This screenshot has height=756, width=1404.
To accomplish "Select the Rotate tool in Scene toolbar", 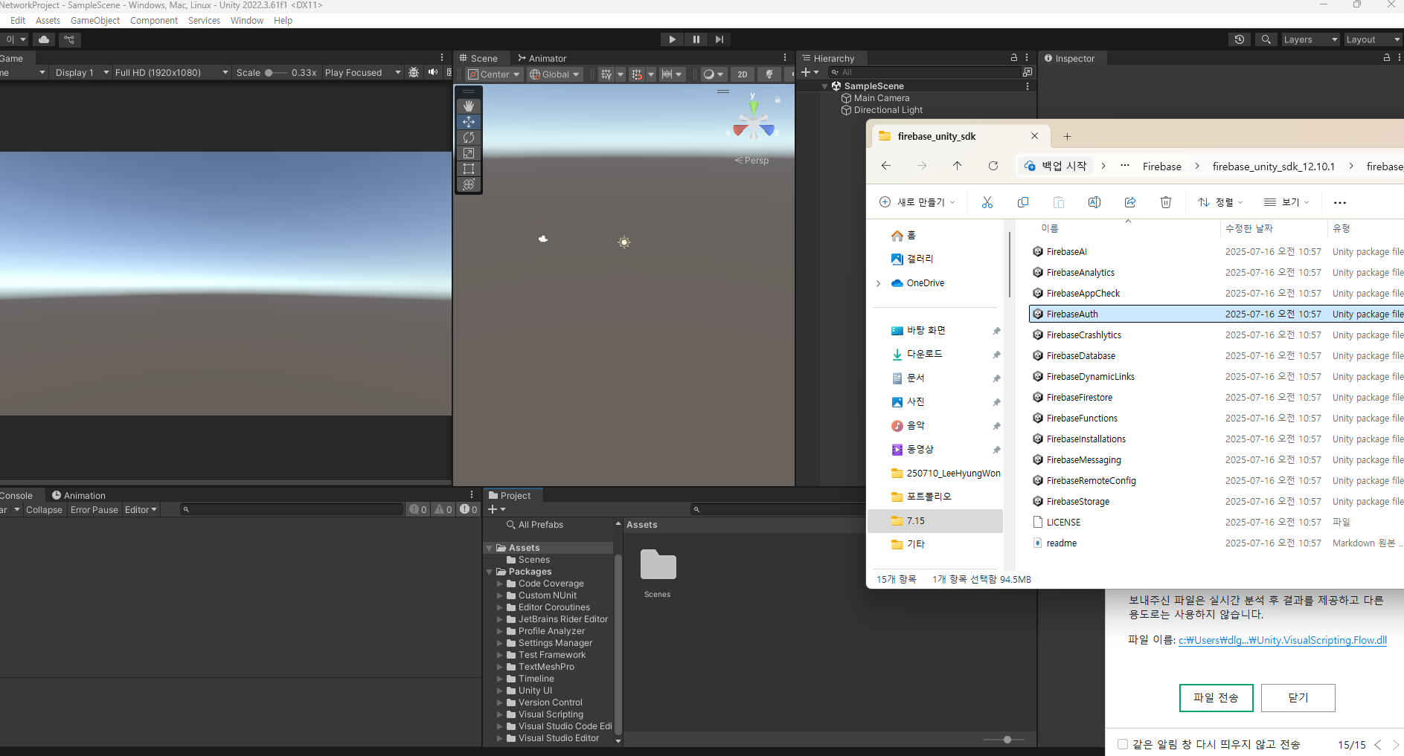I will 469,138.
